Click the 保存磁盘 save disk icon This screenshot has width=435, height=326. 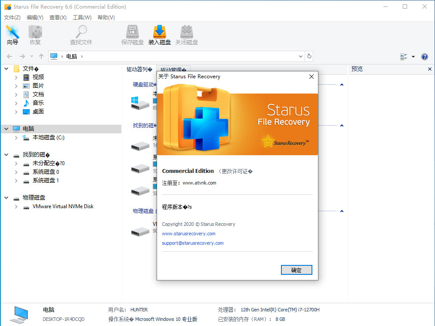133,35
